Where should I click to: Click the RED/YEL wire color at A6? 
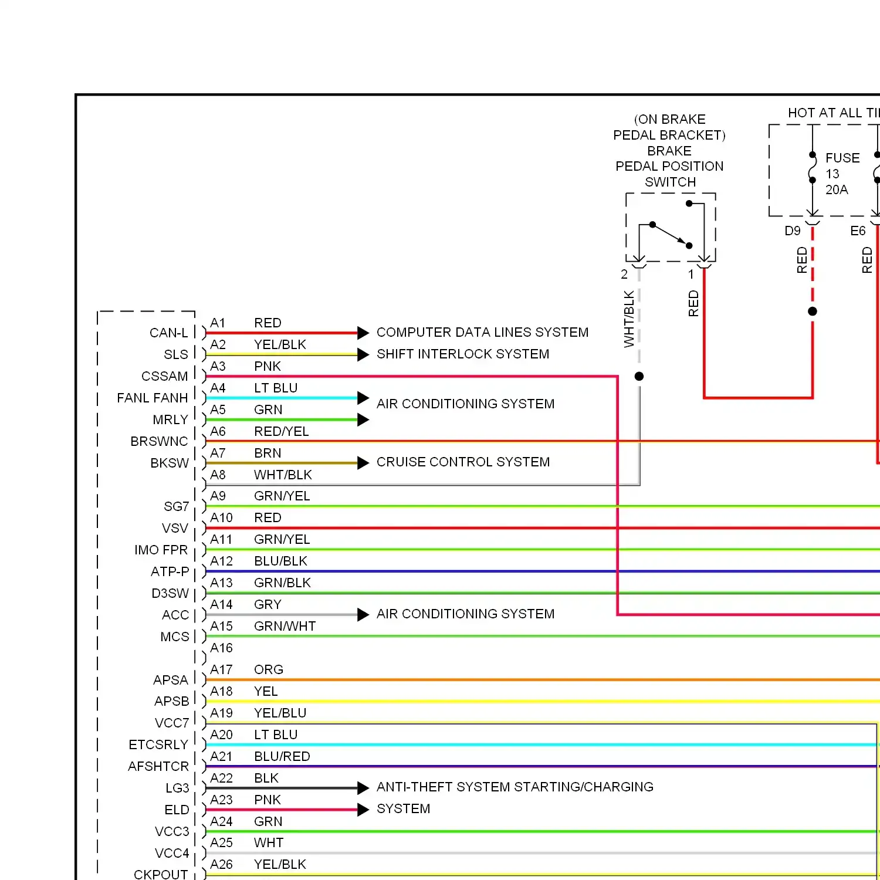click(x=282, y=432)
